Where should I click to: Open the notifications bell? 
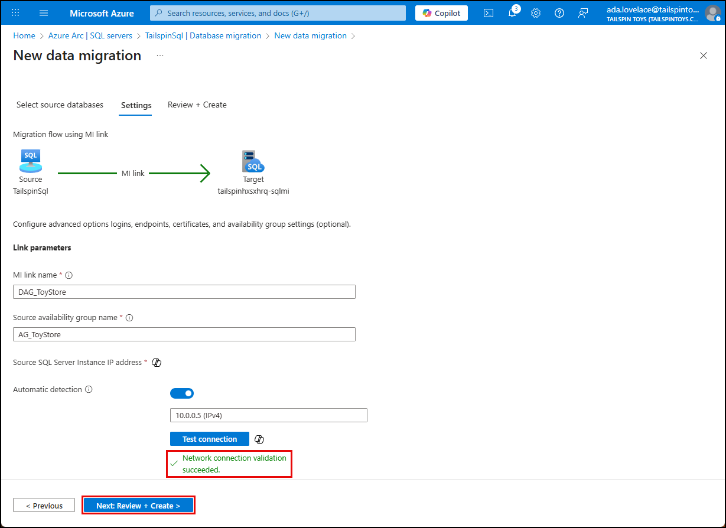(x=512, y=13)
